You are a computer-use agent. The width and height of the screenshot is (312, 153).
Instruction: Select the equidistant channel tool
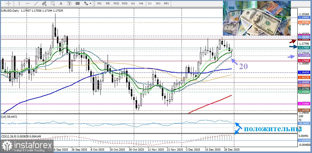[45, 3]
